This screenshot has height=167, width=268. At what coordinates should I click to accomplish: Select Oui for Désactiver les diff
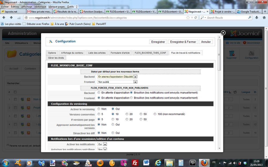coord(113,133)
